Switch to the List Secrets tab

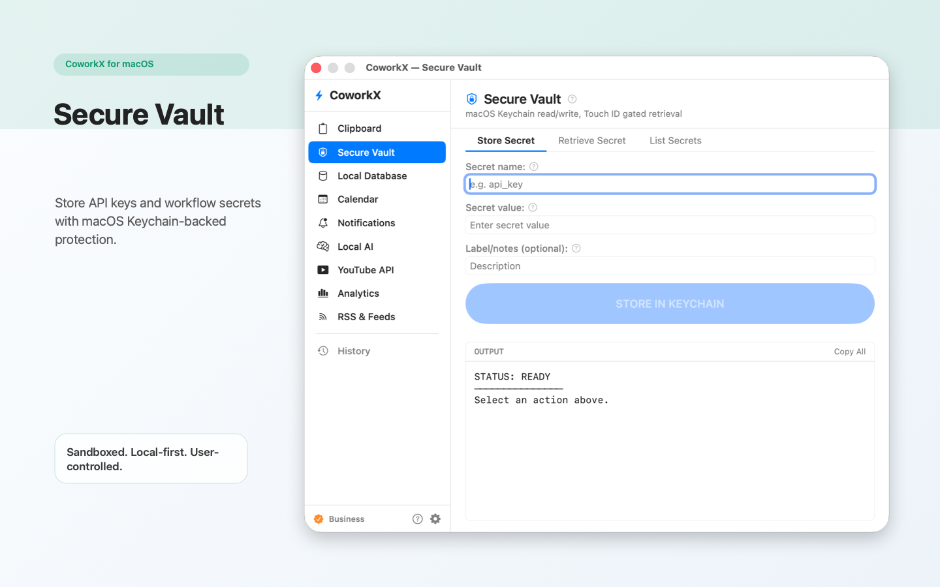676,140
